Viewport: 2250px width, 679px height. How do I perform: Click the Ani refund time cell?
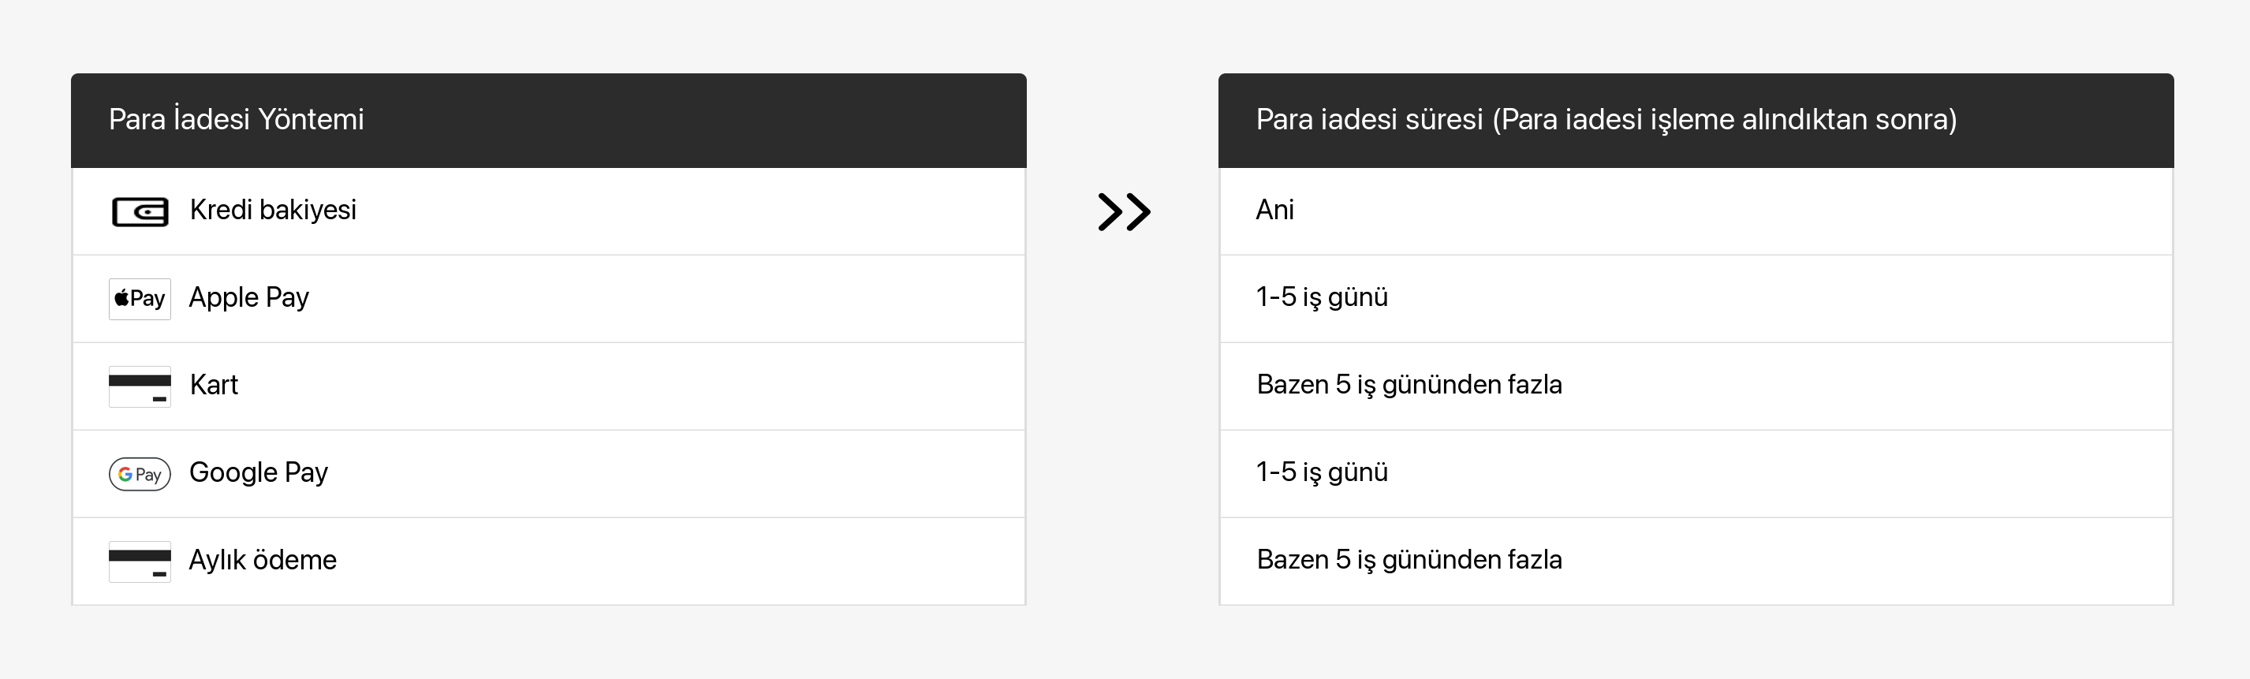pos(1274,210)
